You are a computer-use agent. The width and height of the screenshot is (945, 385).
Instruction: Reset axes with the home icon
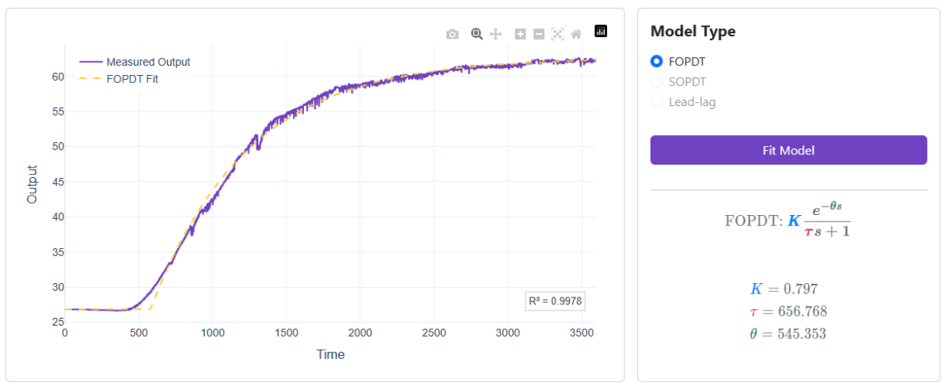[x=576, y=34]
